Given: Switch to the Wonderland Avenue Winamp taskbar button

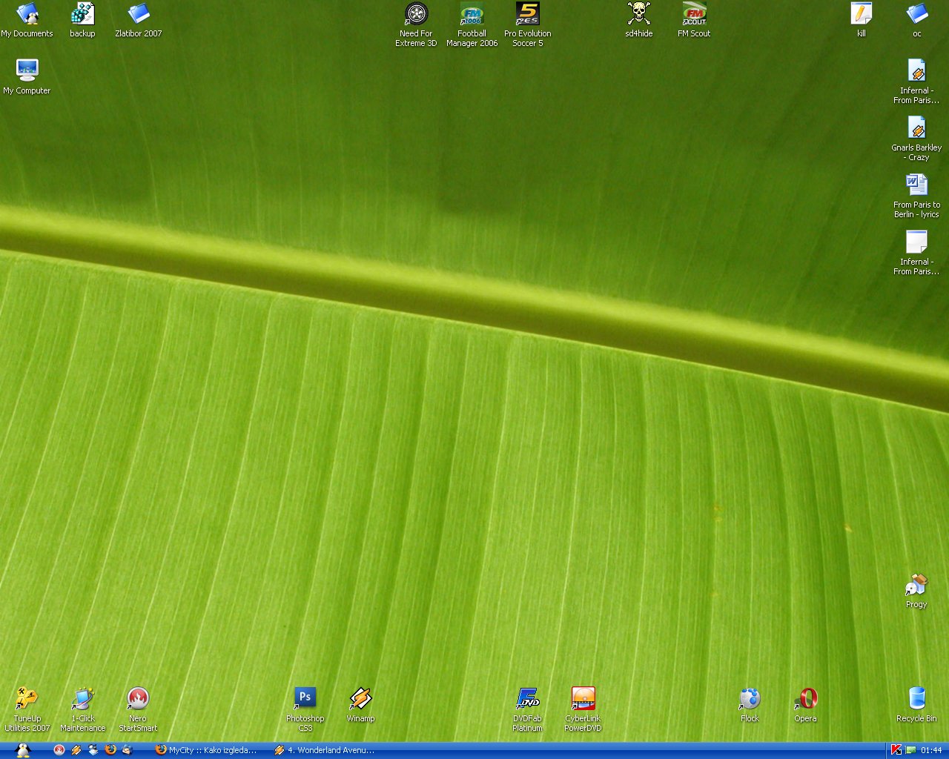Looking at the screenshot, I should [325, 750].
